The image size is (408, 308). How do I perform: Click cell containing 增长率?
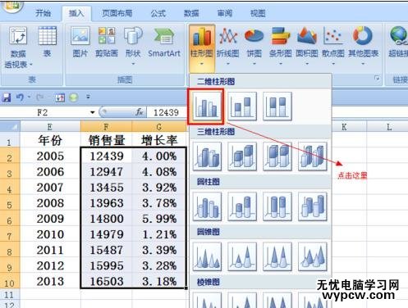[159, 140]
